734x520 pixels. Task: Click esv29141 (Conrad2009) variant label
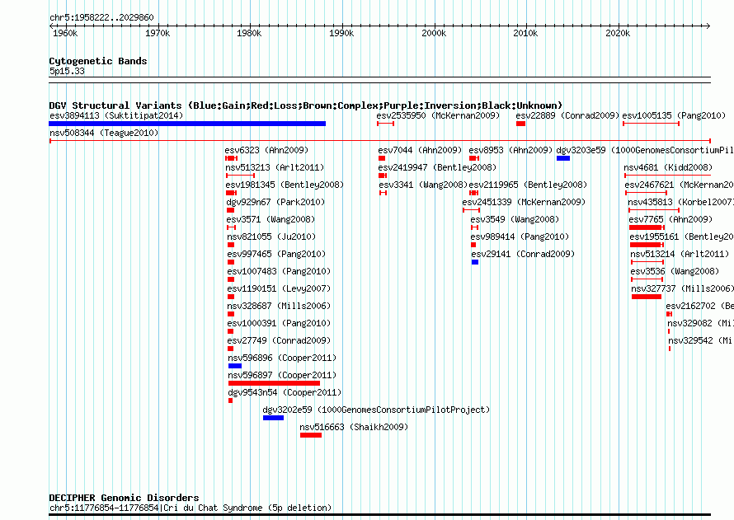[523, 254]
